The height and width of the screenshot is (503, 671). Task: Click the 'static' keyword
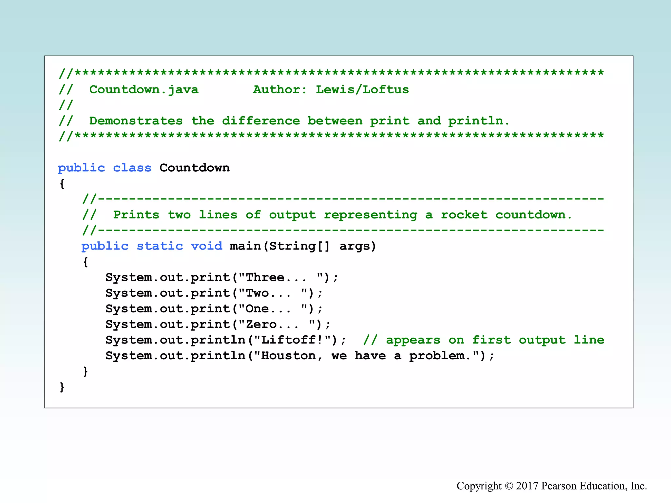click(x=160, y=246)
